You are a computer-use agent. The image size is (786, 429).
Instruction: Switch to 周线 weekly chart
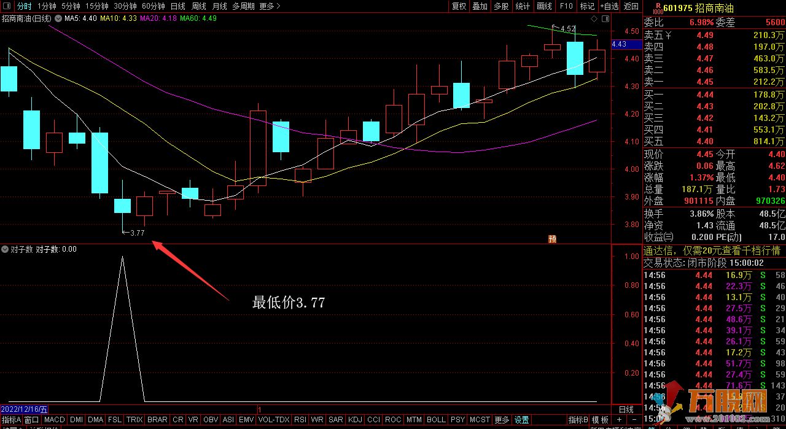199,6
